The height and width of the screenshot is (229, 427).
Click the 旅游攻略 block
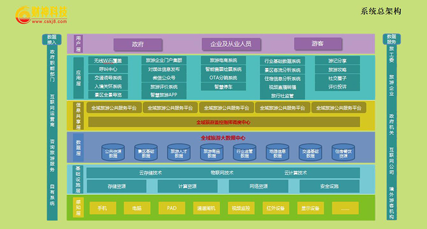(338, 70)
